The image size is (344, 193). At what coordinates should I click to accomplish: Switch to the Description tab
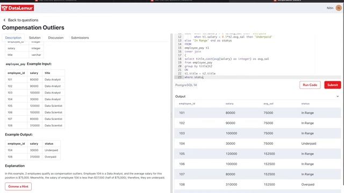pyautogui.click(x=13, y=38)
